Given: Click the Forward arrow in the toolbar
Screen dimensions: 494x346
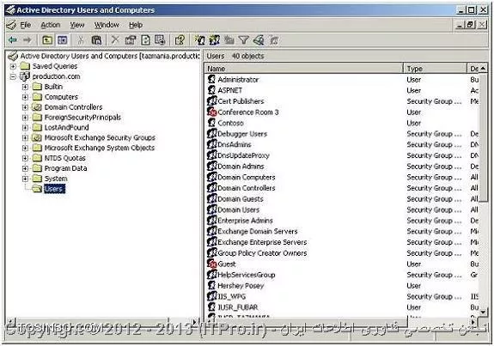Looking at the screenshot, I should [27, 40].
